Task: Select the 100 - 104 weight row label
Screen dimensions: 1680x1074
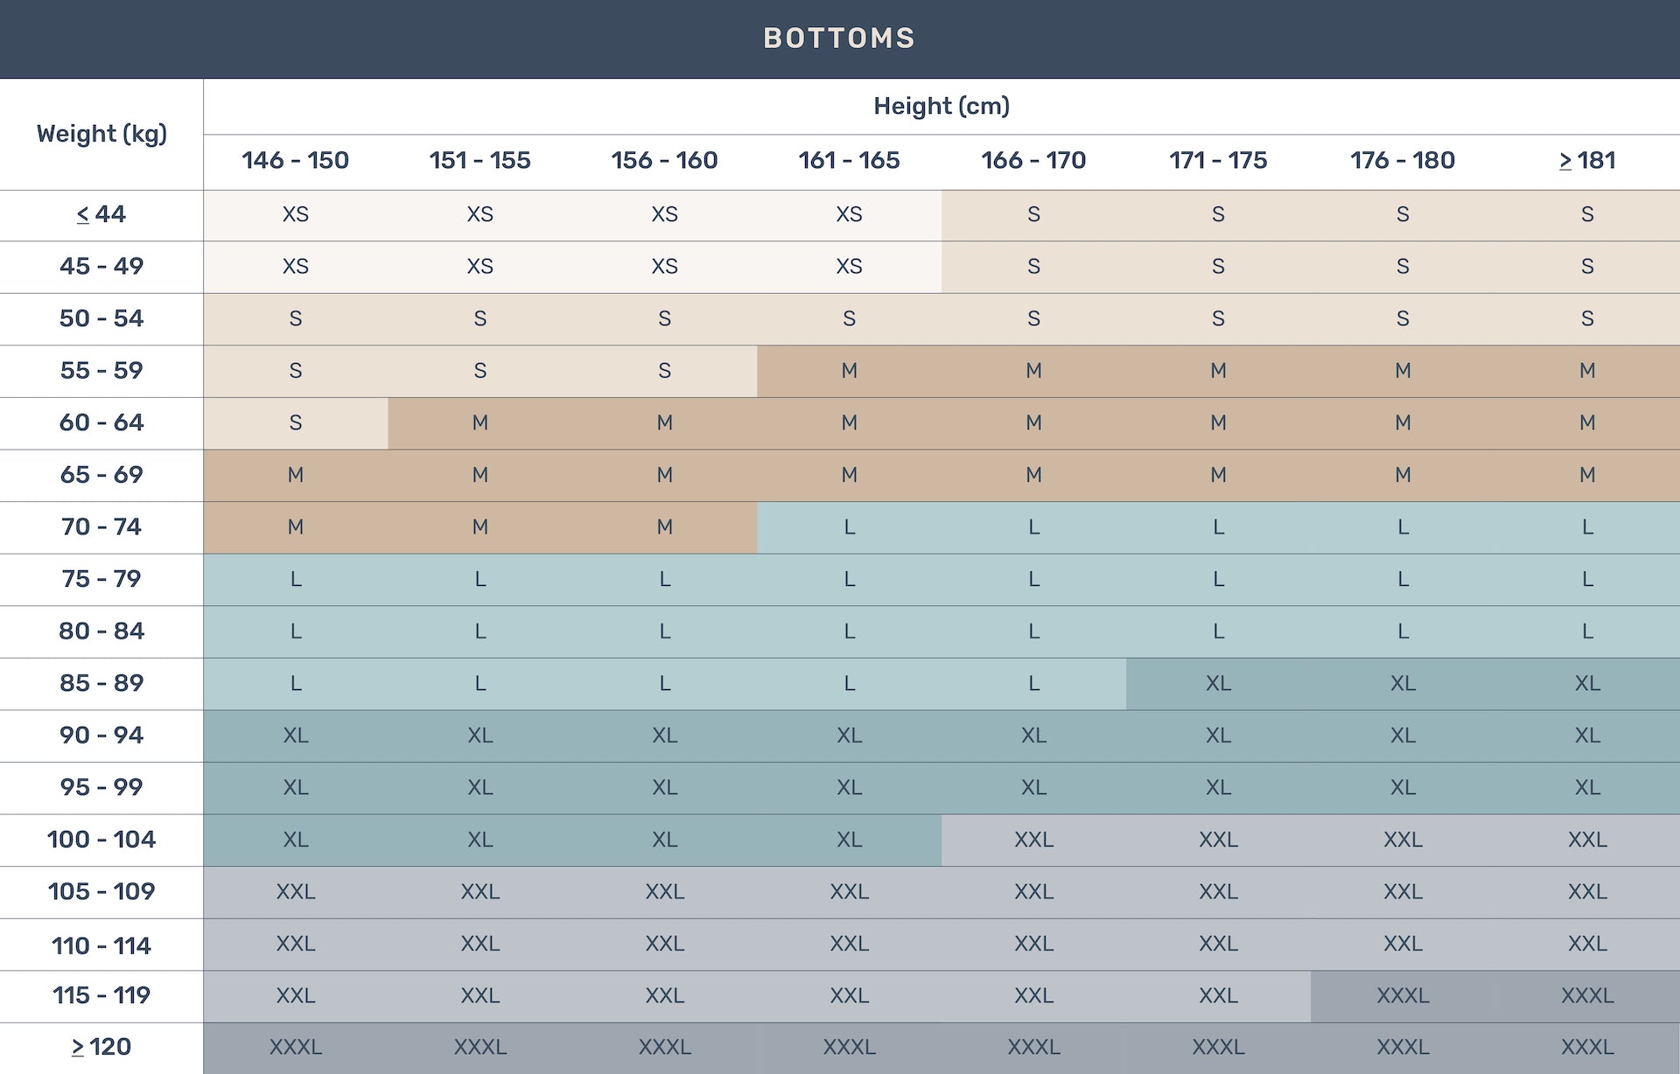Action: click(x=101, y=840)
